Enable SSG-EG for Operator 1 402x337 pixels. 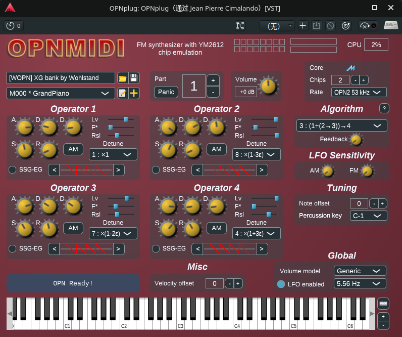click(x=12, y=170)
